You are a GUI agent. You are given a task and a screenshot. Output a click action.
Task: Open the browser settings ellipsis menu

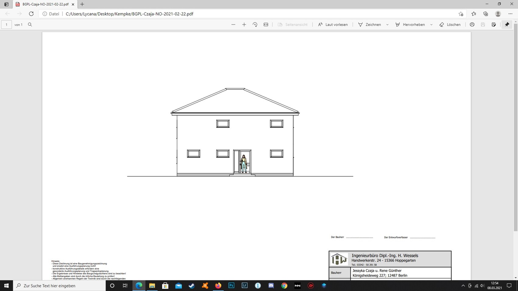(510, 14)
